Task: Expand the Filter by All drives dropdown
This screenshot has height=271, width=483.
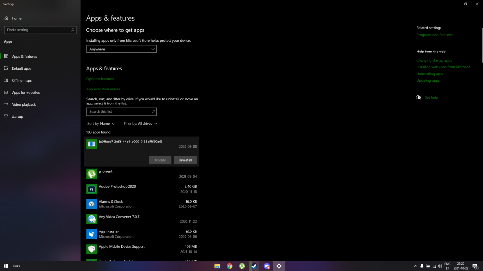Action: point(141,124)
